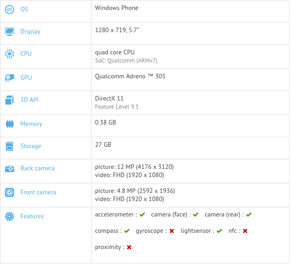Select the Windows Phone value text
The height and width of the screenshot is (264, 290).
coord(116,8)
